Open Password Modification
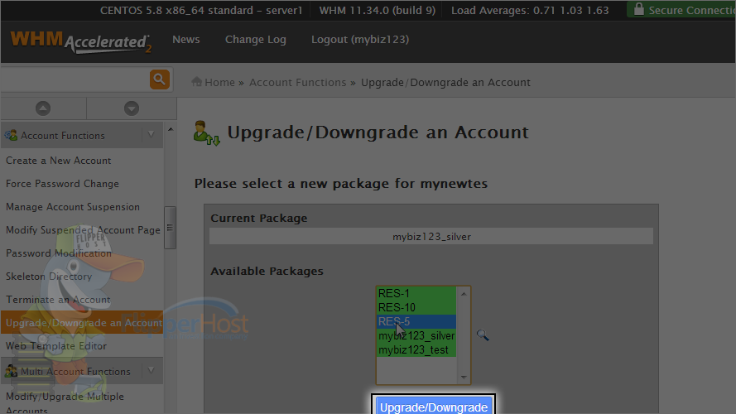 [x=59, y=253]
